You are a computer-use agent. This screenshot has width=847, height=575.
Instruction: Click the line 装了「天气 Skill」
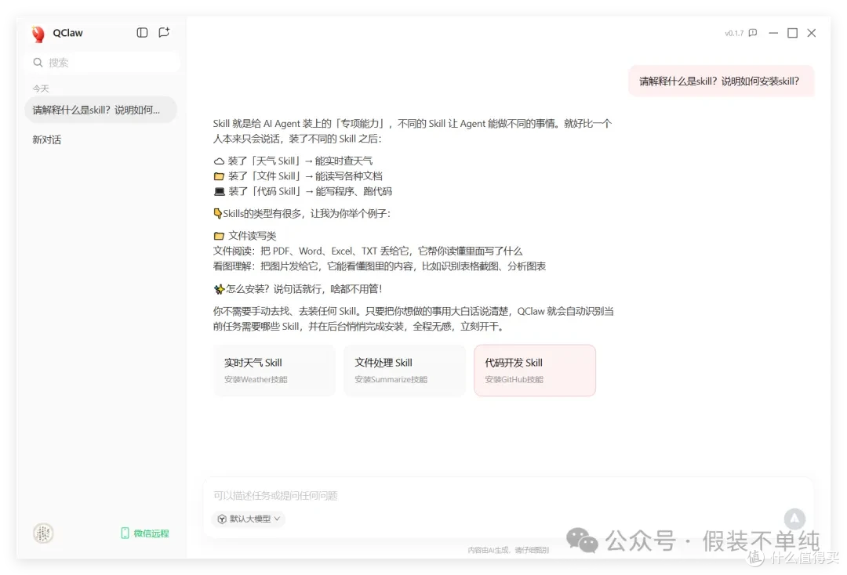293,161
